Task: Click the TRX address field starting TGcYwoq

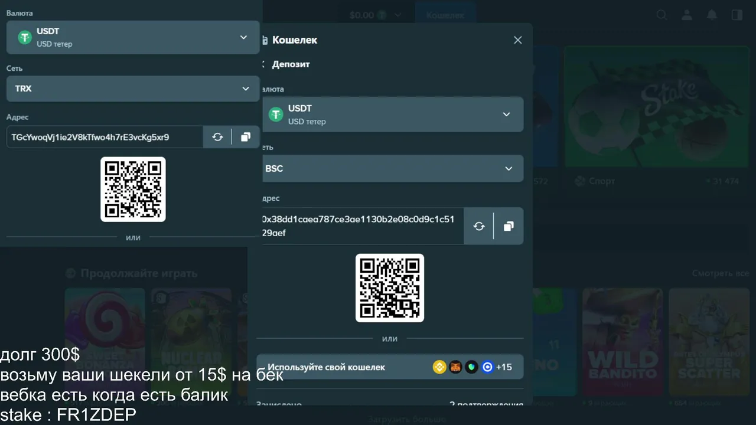Action: 105,137
